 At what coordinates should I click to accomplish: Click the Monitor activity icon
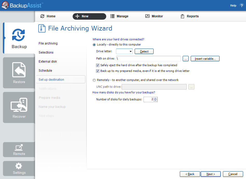(x=147, y=16)
